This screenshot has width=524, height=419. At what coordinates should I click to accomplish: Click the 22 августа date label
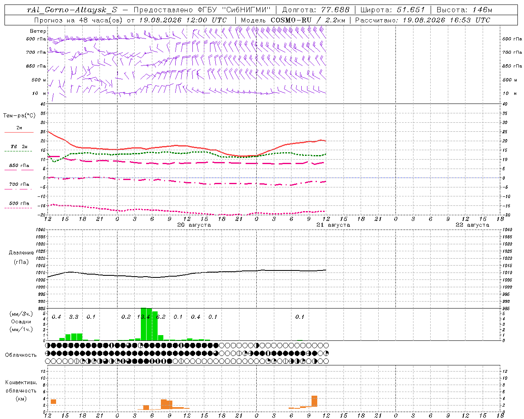472,225
